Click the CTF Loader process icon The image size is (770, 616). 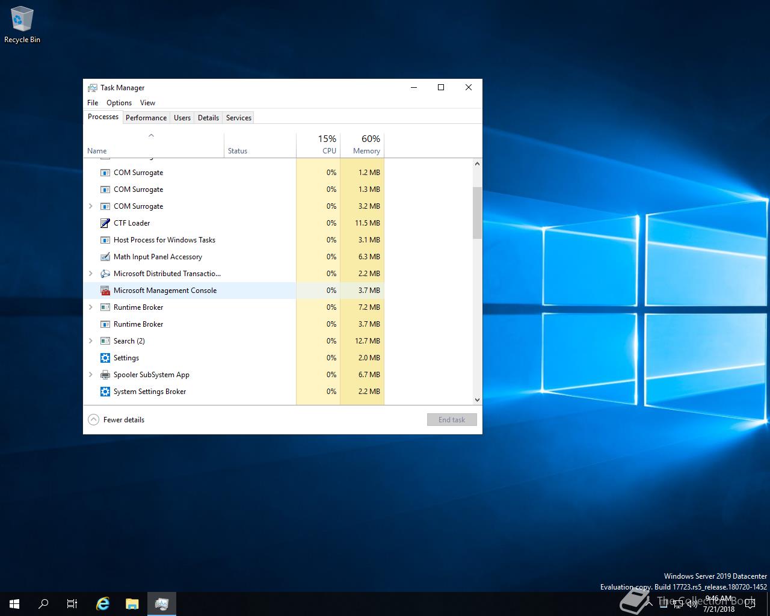coord(105,223)
